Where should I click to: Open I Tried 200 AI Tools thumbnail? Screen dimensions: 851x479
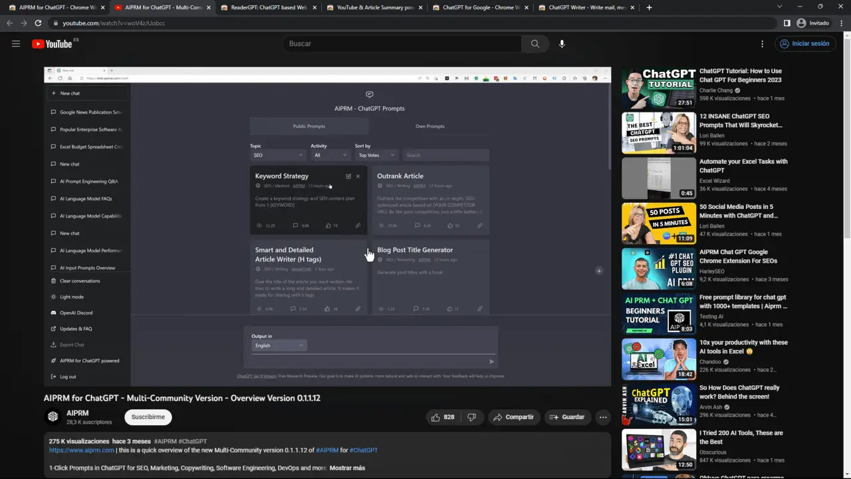pos(659,450)
